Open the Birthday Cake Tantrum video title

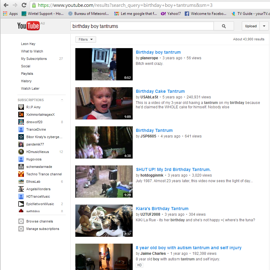pos(160,91)
